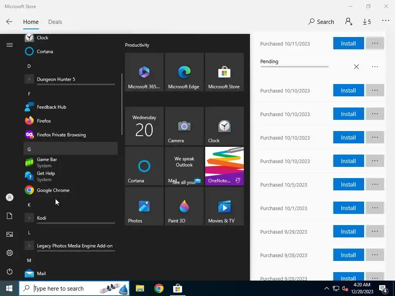The image size is (395, 296).
Task: Open Mail from the app list
Action: click(71, 273)
